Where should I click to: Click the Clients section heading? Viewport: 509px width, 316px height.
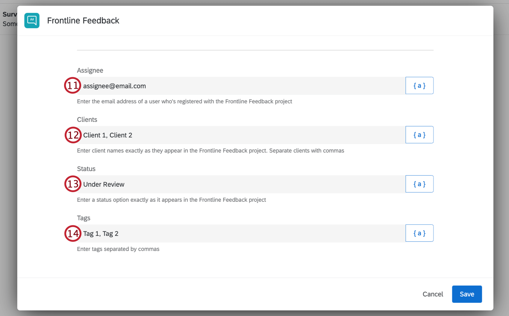point(87,119)
